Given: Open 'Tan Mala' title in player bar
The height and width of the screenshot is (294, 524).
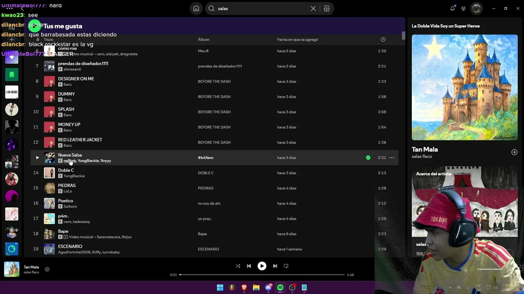Looking at the screenshot, I should [x=31, y=267].
